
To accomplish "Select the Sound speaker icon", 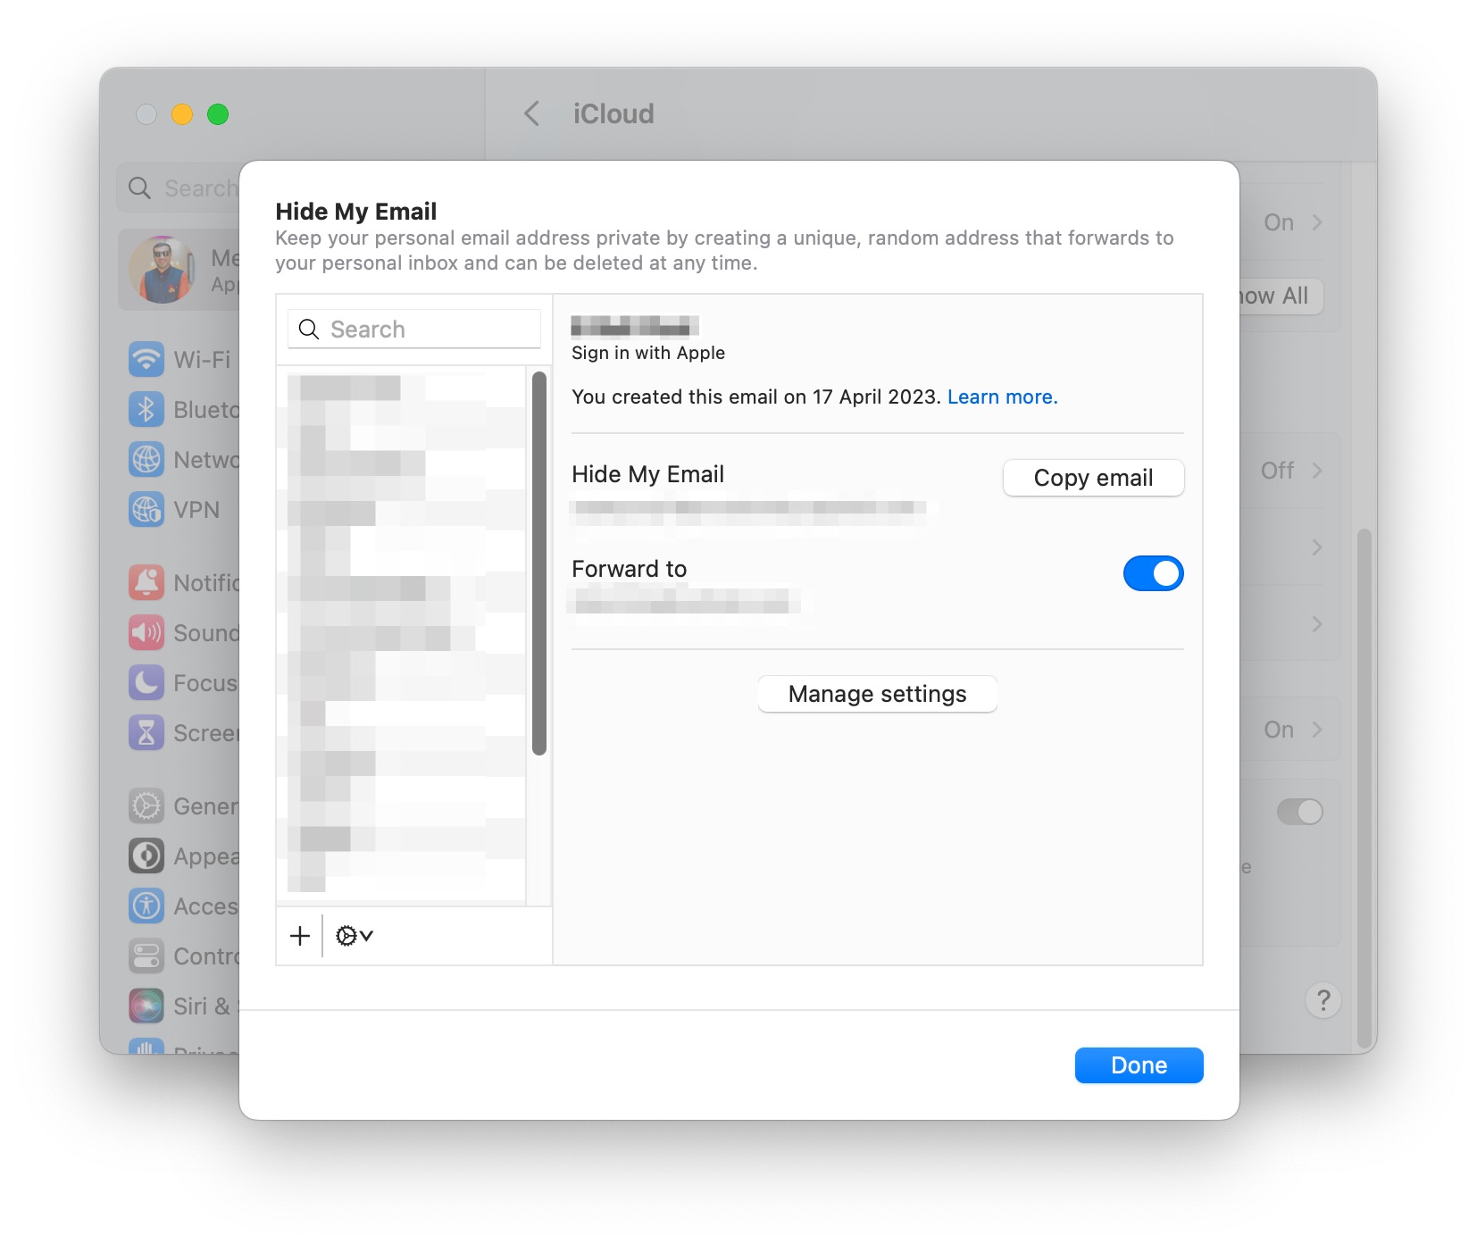I will (146, 632).
